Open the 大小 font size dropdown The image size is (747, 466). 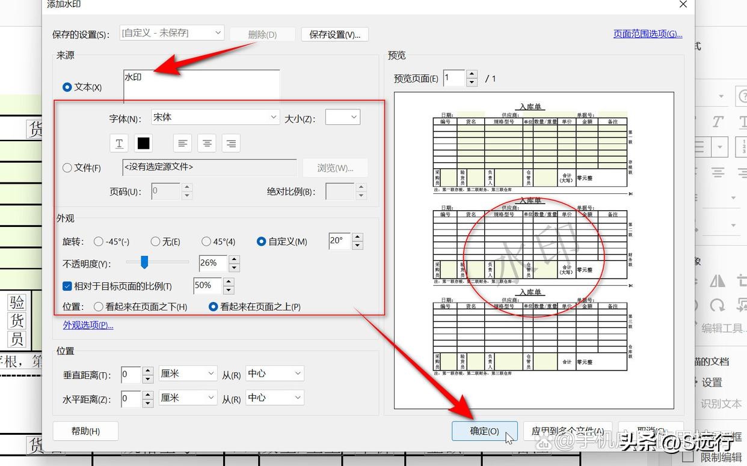pyautogui.click(x=343, y=117)
